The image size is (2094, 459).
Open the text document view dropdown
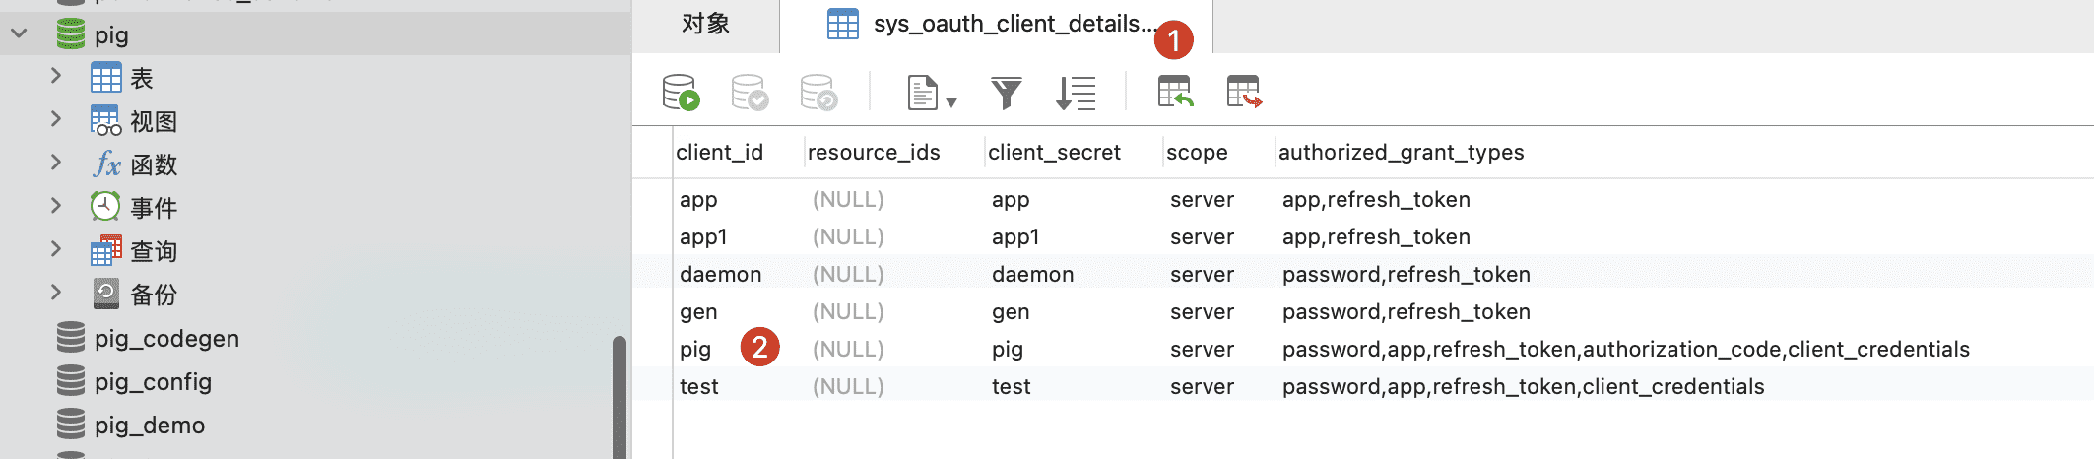click(x=931, y=94)
